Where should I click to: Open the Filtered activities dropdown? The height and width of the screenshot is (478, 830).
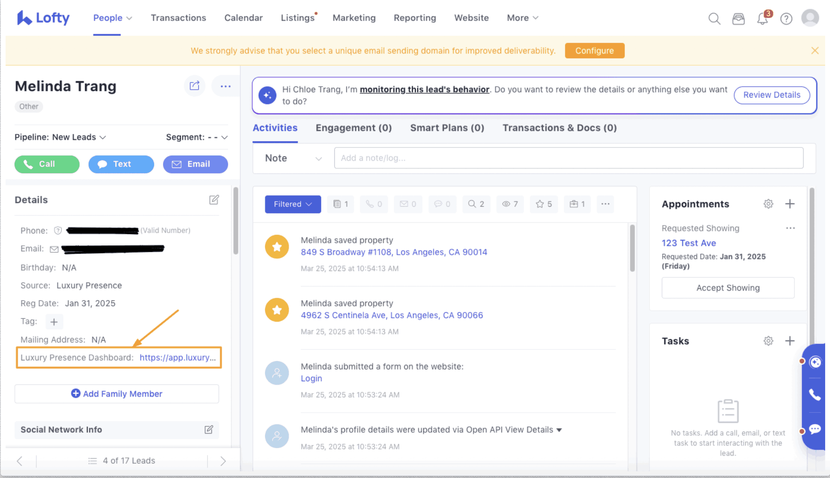[293, 204]
